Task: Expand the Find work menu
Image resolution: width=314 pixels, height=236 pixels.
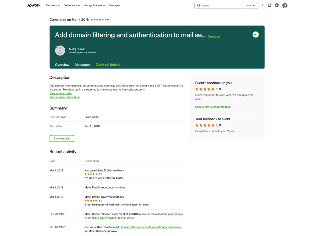Action: (53, 5)
